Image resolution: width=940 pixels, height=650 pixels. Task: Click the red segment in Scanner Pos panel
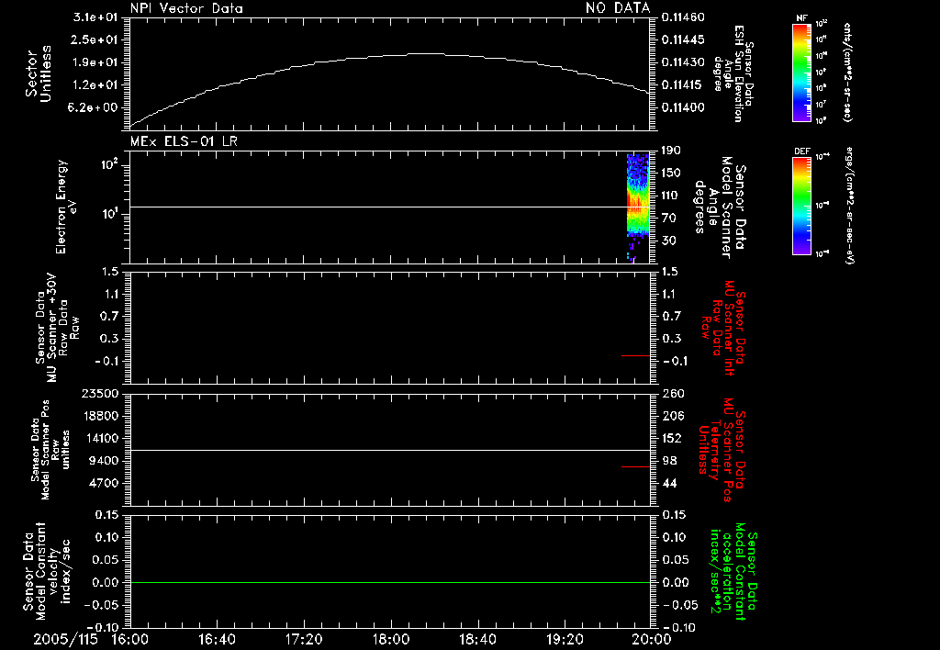click(635, 466)
